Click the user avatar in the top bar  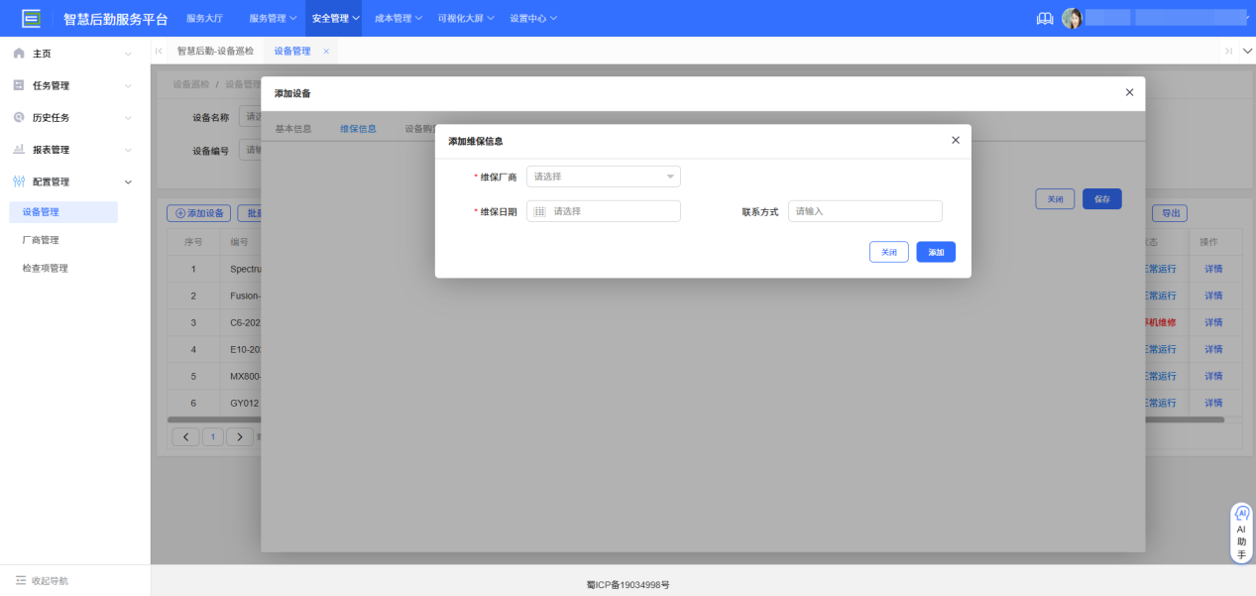[1072, 17]
